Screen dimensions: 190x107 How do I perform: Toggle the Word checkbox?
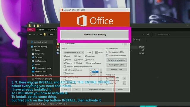click(x=65, y=56)
